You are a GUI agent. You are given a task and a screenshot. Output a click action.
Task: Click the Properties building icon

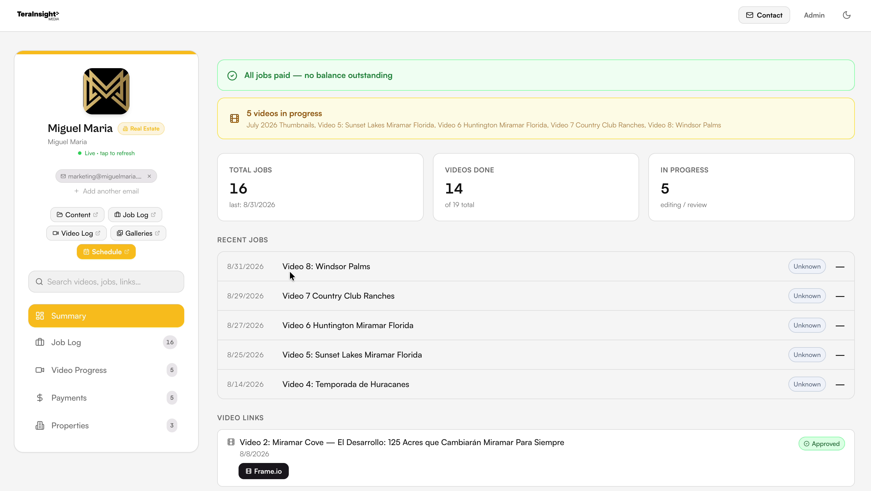[x=40, y=425]
